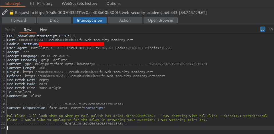This screenshot has height=134, width=274.
Task: Switch to the Pretty view tab
Action: click(x=10, y=30)
